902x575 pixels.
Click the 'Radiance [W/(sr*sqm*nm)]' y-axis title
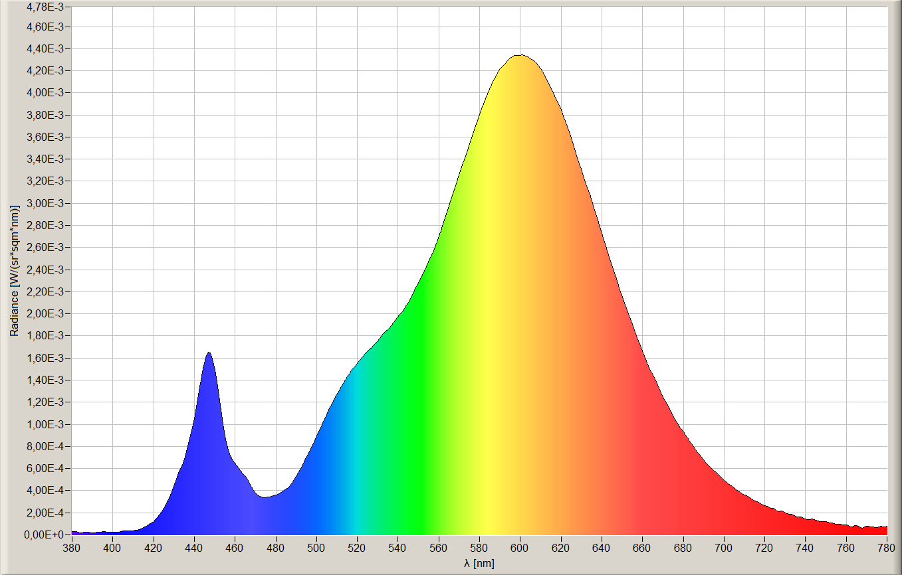coord(14,270)
